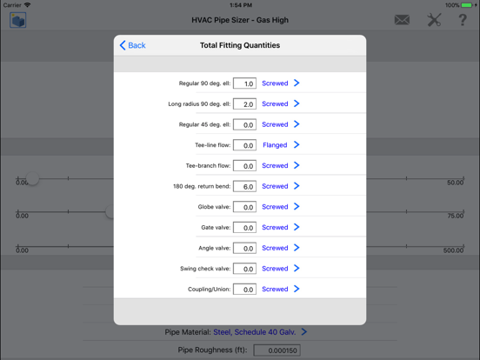Tap the app logo cube icon
480x360 pixels.
(17, 20)
